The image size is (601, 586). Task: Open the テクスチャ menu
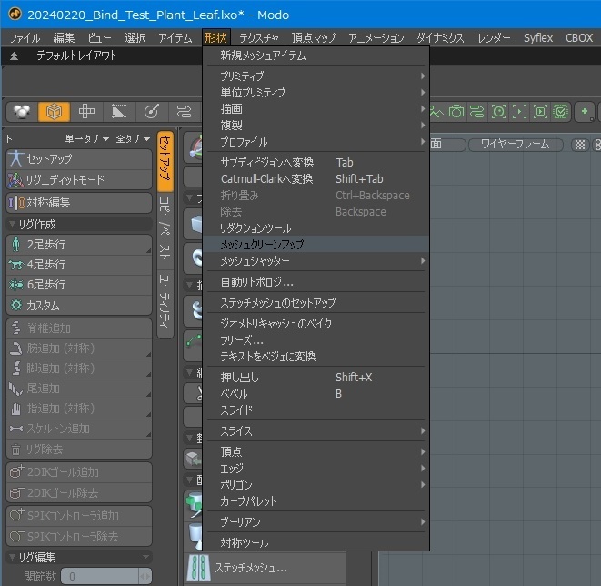click(259, 38)
